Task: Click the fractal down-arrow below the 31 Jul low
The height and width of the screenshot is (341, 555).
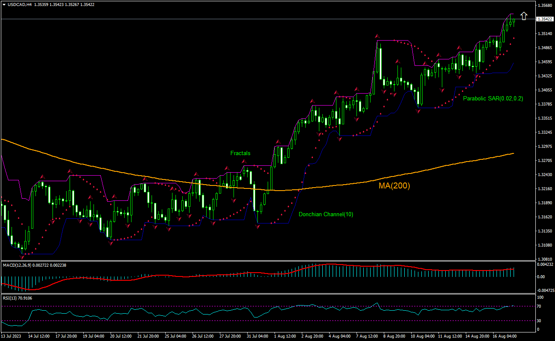Action: coord(257,226)
